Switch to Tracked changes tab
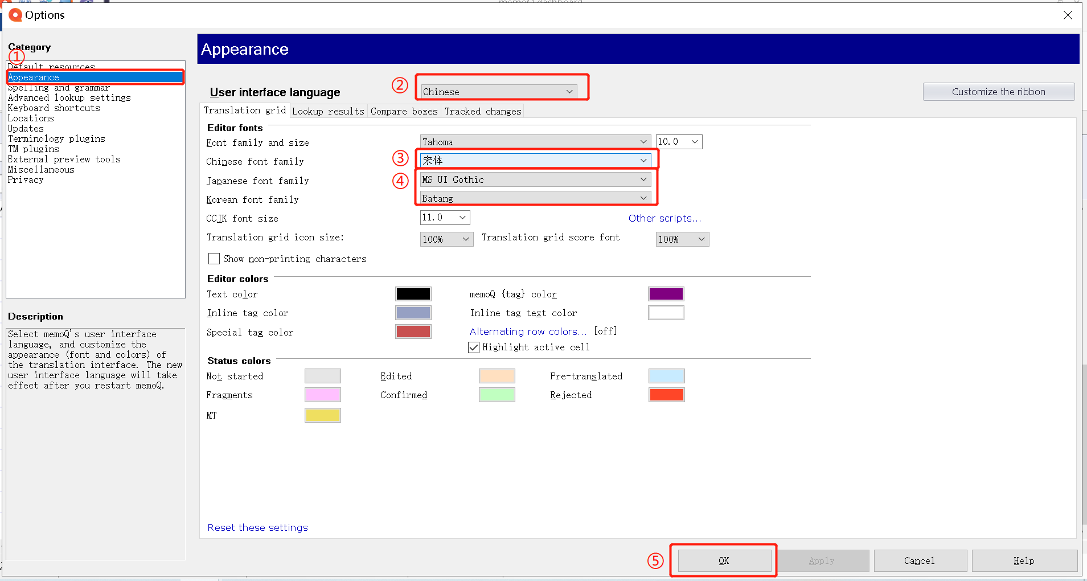This screenshot has width=1087, height=581. [483, 112]
